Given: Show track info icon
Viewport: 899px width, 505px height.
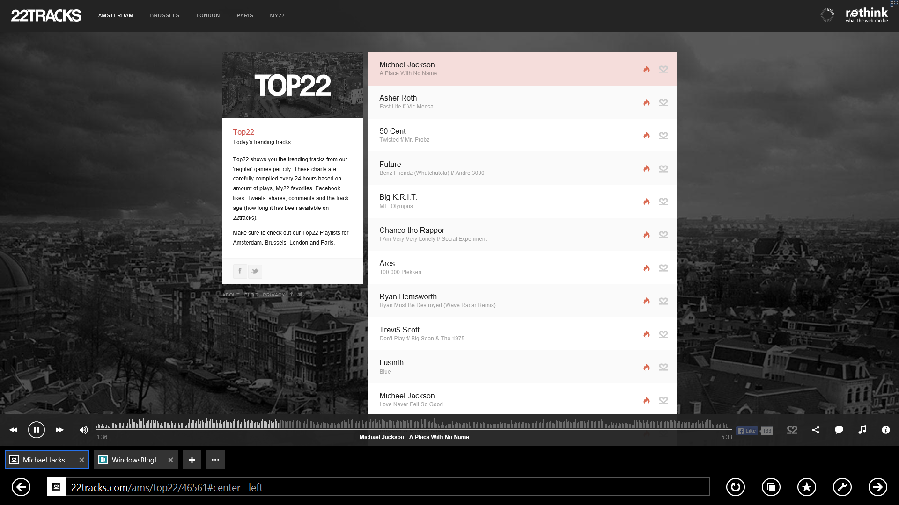Looking at the screenshot, I should coord(886,430).
